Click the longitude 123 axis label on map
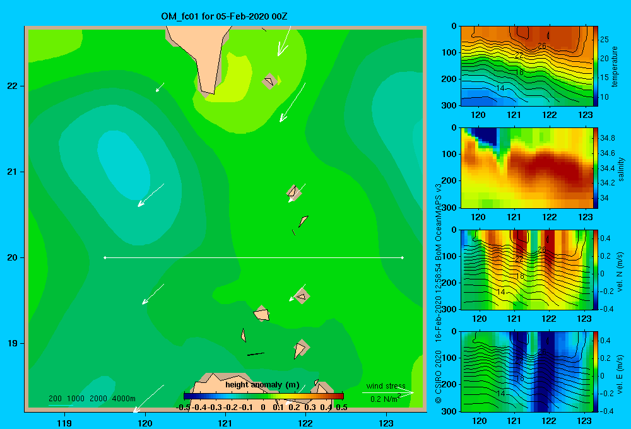 tap(386, 423)
